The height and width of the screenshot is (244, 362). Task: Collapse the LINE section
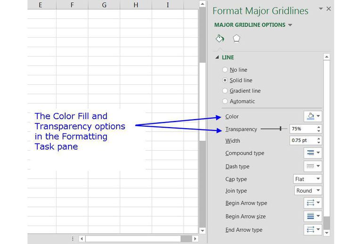click(217, 57)
